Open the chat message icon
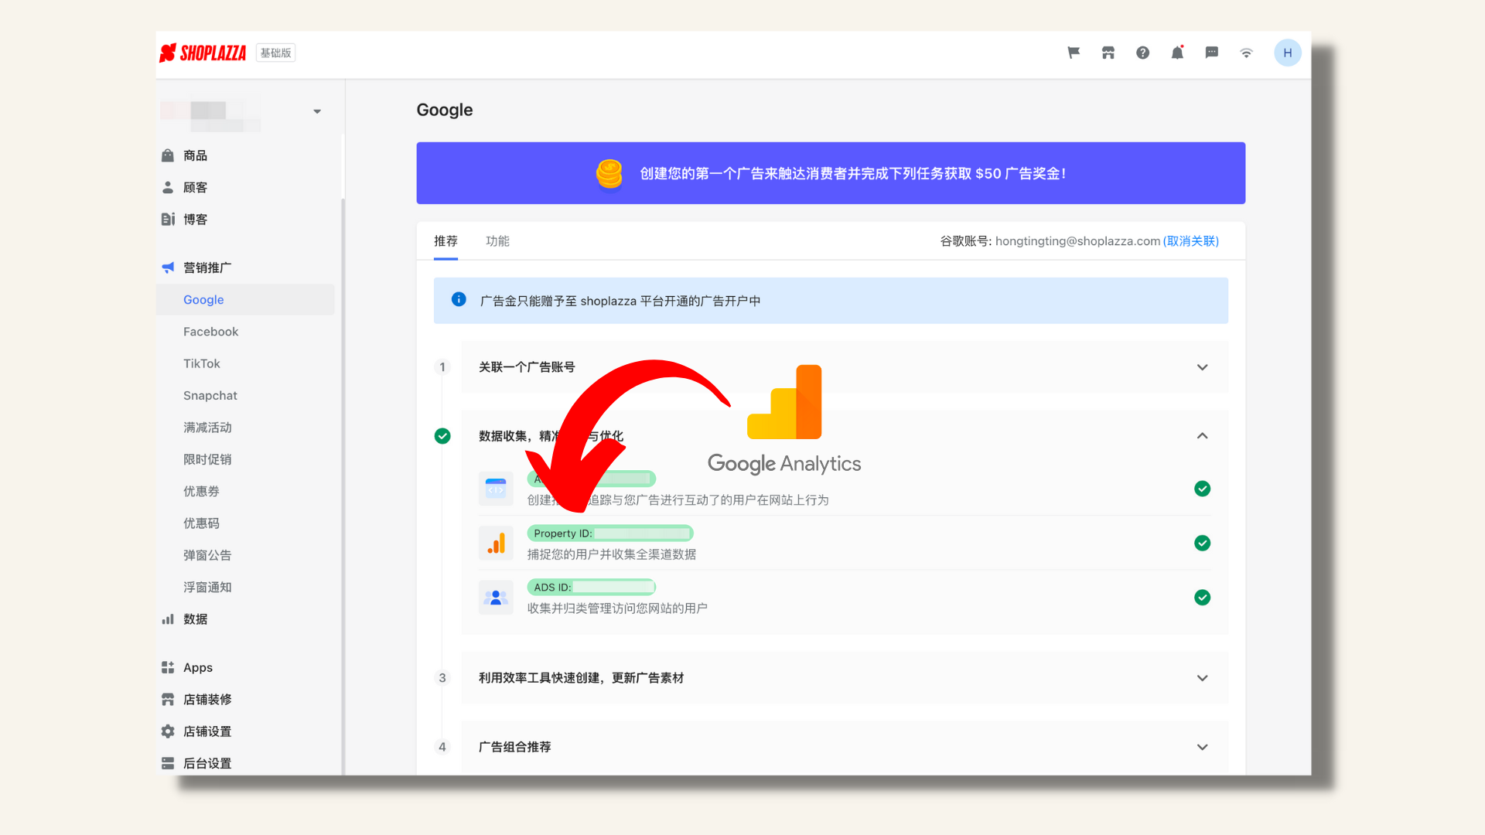The height and width of the screenshot is (835, 1485). point(1212,53)
